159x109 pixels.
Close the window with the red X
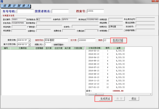(155, 1)
